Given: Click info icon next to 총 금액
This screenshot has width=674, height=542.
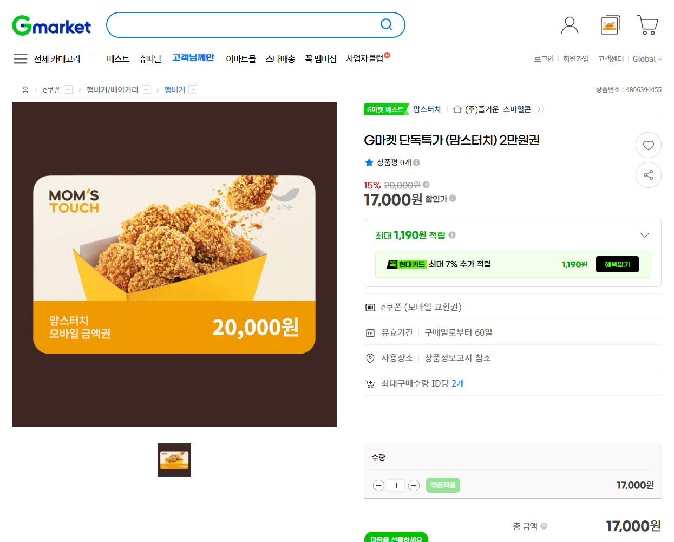Looking at the screenshot, I should point(544,526).
